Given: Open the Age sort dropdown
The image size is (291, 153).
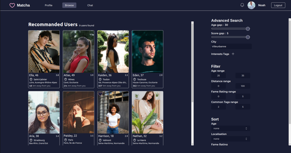Looking at the screenshot, I should click(230, 128).
